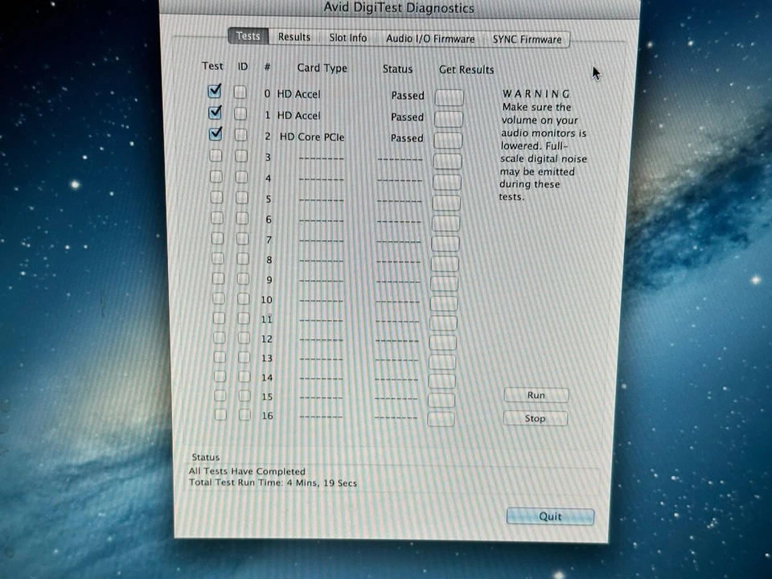772x579 pixels.
Task: Click the HD Accel text in slot 0
Action: [x=298, y=94]
